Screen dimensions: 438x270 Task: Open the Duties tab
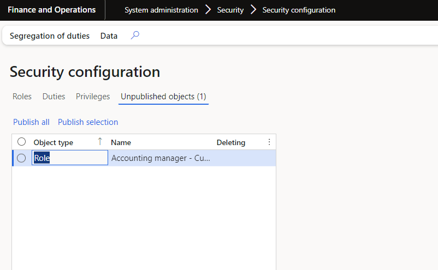click(54, 97)
